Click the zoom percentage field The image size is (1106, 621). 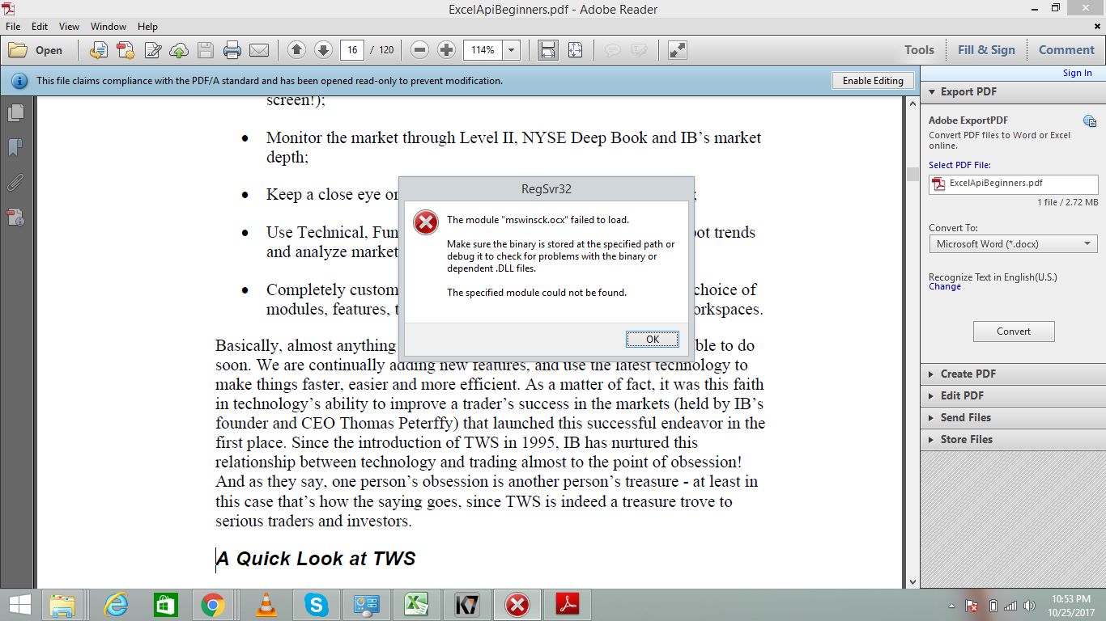pyautogui.click(x=483, y=50)
